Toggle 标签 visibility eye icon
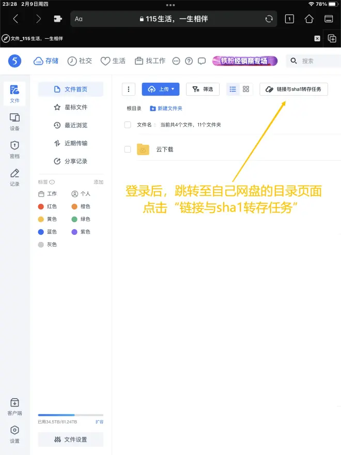 pos(52,182)
